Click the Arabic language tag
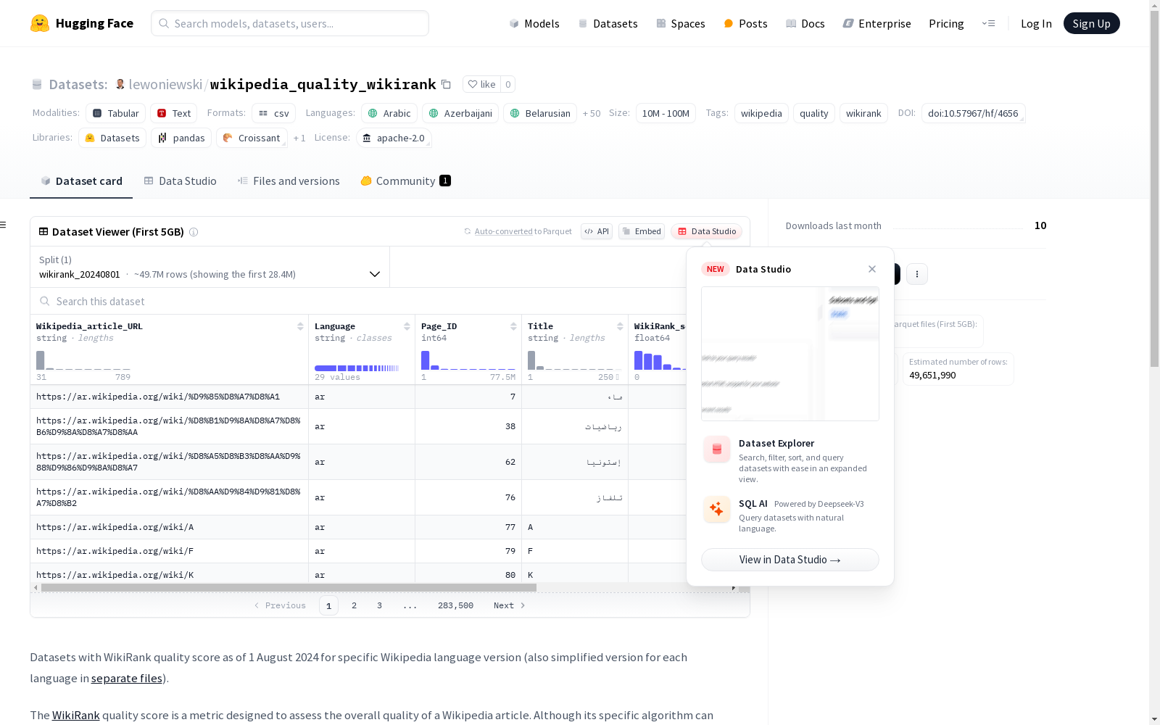Viewport: 1160px width, 725px height. (389, 113)
